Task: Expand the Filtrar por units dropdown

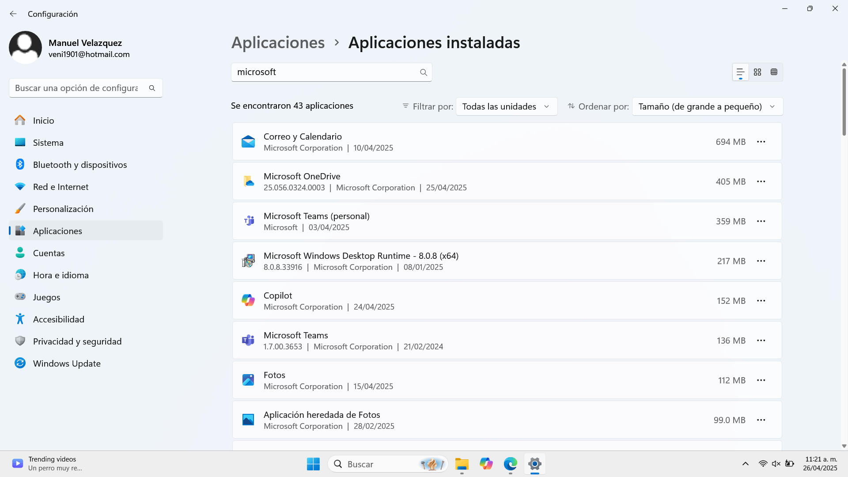Action: click(506, 106)
